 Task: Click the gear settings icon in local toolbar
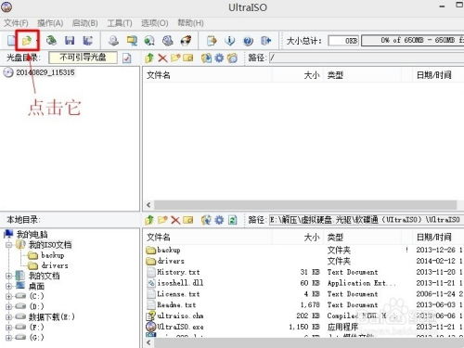tap(219, 220)
